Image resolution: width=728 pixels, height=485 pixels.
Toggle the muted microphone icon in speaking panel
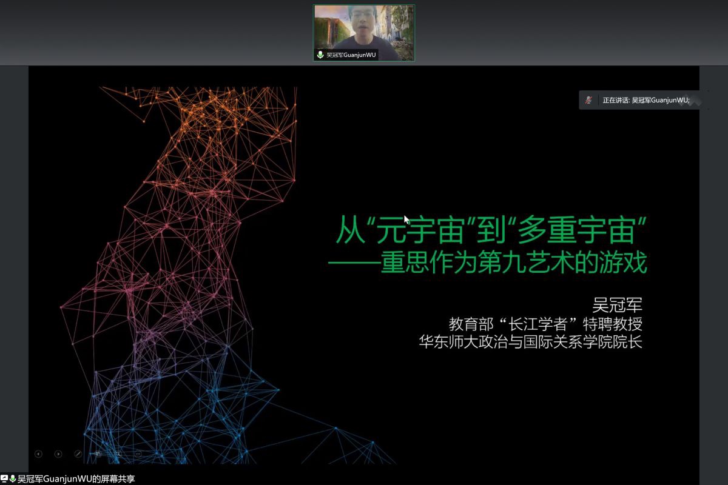tap(588, 100)
